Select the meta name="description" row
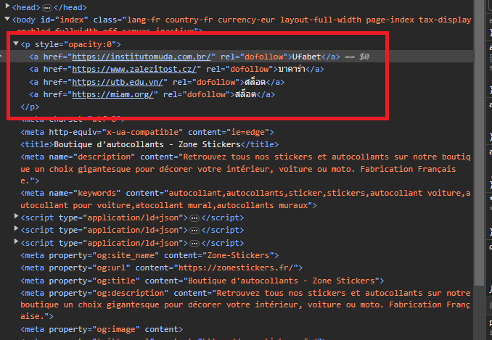The height and width of the screenshot is (340, 492). (245, 169)
